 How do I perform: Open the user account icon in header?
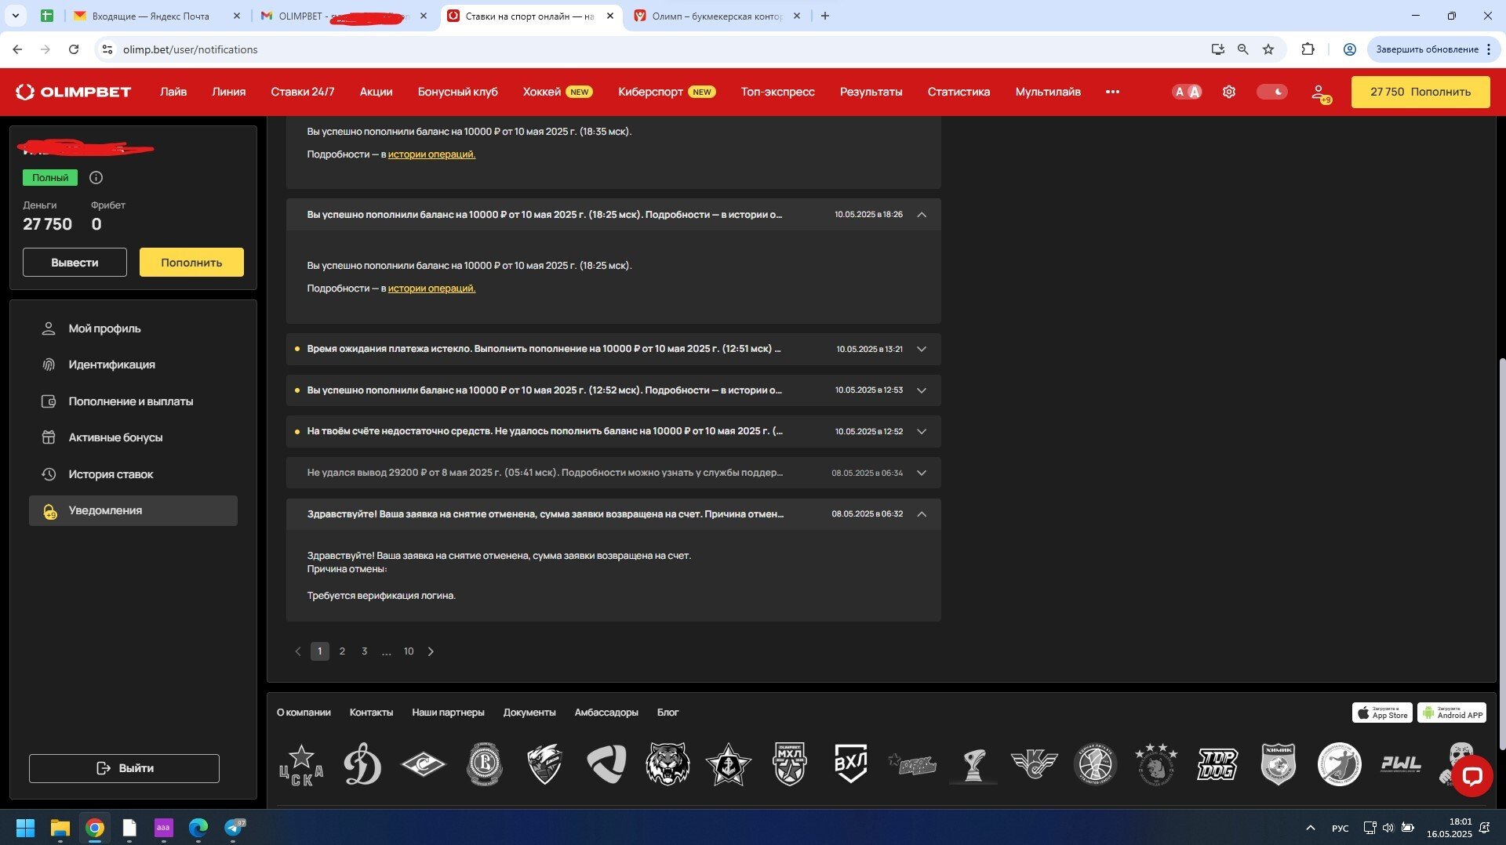pyautogui.click(x=1319, y=92)
